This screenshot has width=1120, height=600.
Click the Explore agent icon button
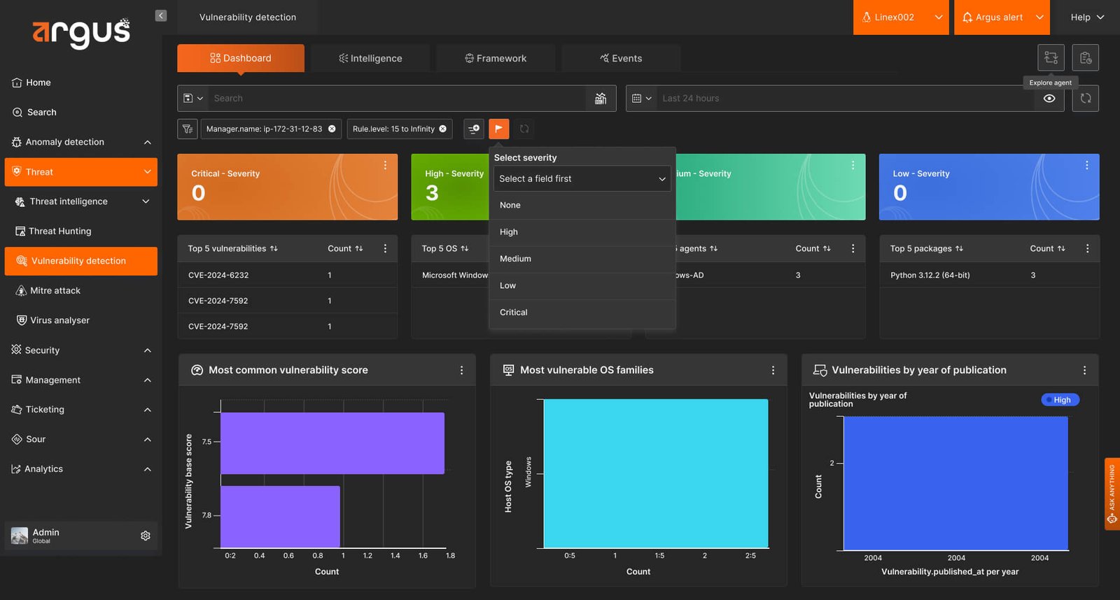pos(1051,58)
